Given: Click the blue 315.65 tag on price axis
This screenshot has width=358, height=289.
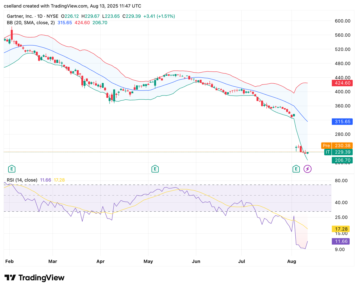Looking at the screenshot, I should tap(342, 121).
